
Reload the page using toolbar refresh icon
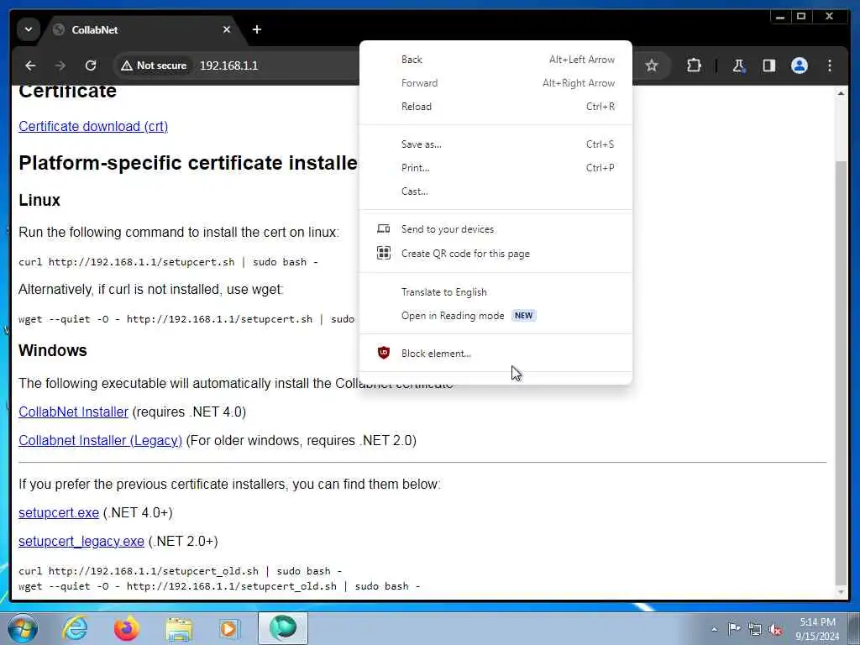[91, 66]
